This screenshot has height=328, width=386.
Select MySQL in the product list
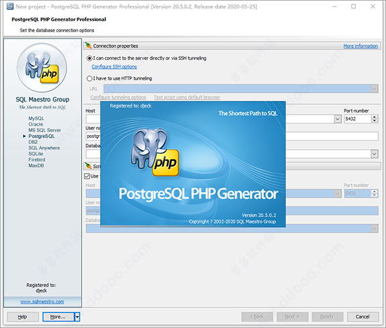[x=36, y=118]
